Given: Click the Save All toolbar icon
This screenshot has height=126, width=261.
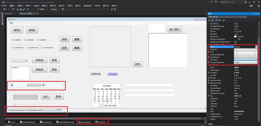Looking at the screenshot, I should click(x=24, y=9).
